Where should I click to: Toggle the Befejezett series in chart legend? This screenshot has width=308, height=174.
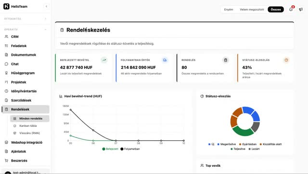coord(110,149)
